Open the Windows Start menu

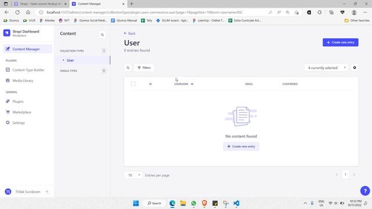point(136,203)
